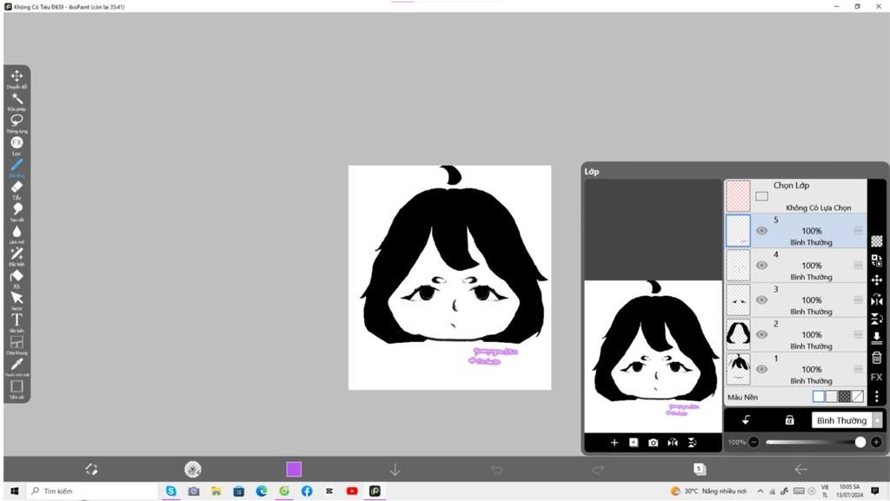Viewport: 890px width, 501px height.
Task: Toggle visibility of layer 1
Action: (761, 369)
